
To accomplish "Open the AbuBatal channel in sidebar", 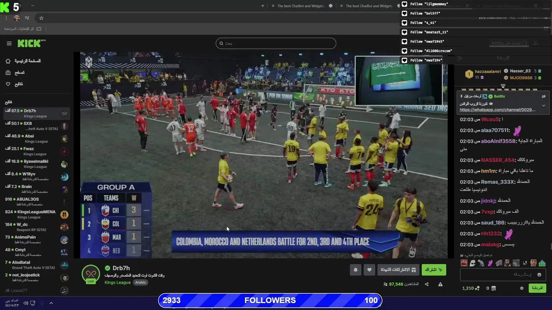I will [37, 265].
